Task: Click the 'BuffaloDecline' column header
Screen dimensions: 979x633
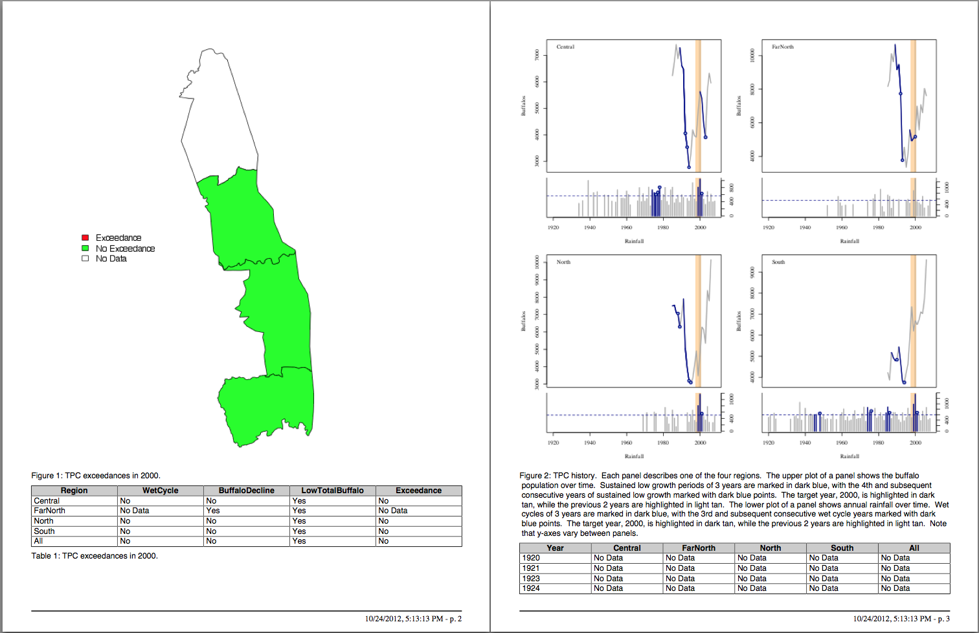Action: point(247,491)
